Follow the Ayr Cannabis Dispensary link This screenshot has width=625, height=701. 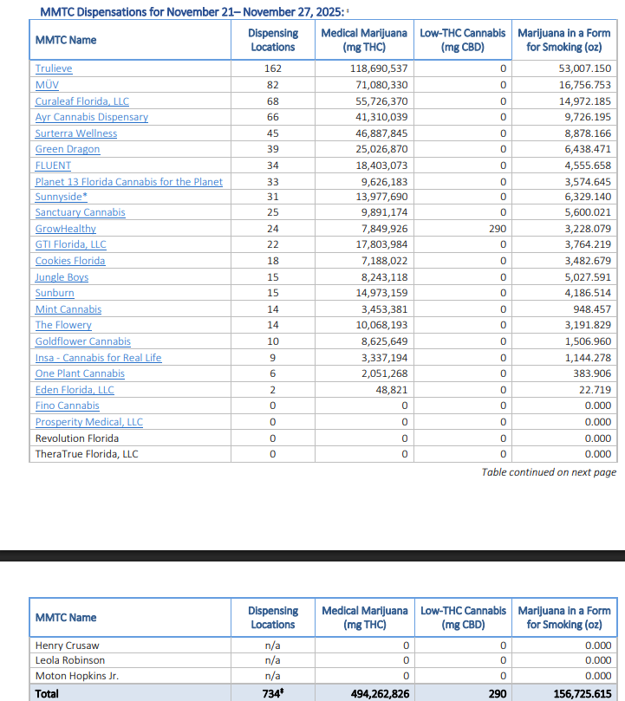[91, 117]
